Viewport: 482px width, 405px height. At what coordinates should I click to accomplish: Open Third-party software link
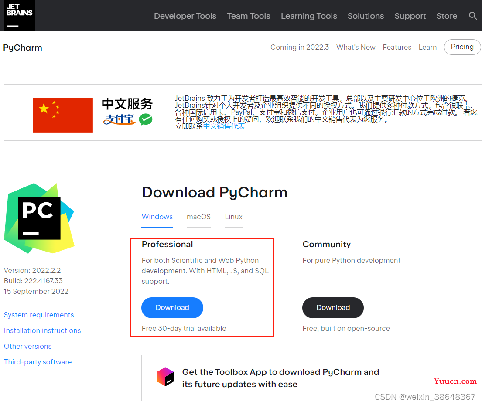pyautogui.click(x=38, y=362)
